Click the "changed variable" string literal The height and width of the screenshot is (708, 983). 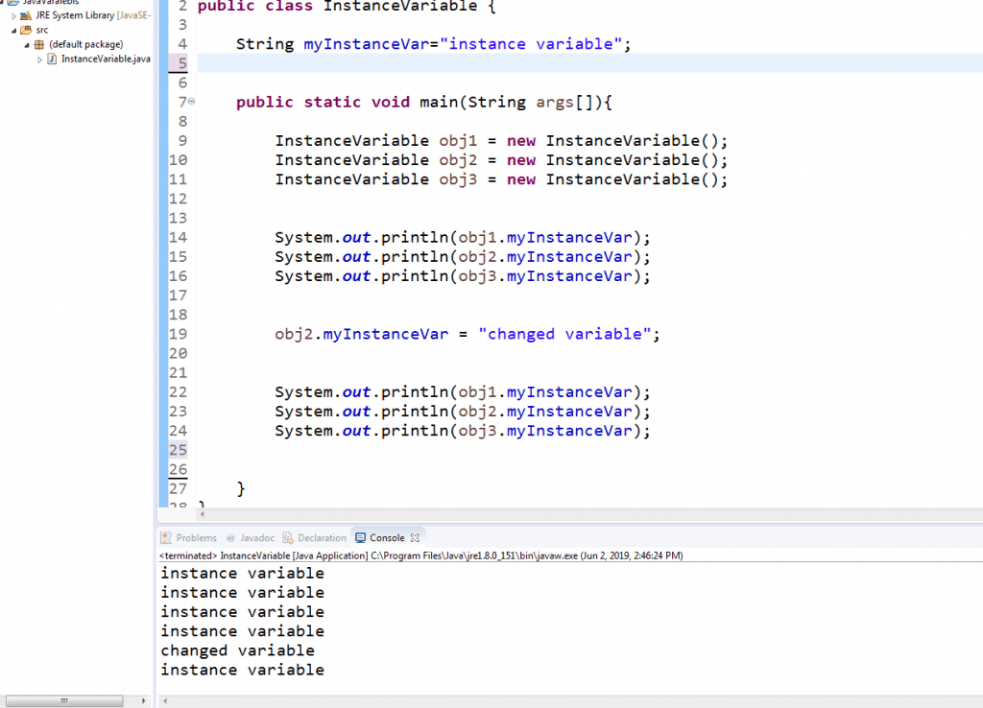564,334
